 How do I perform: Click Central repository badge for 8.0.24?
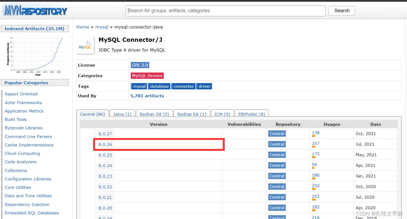(277, 165)
